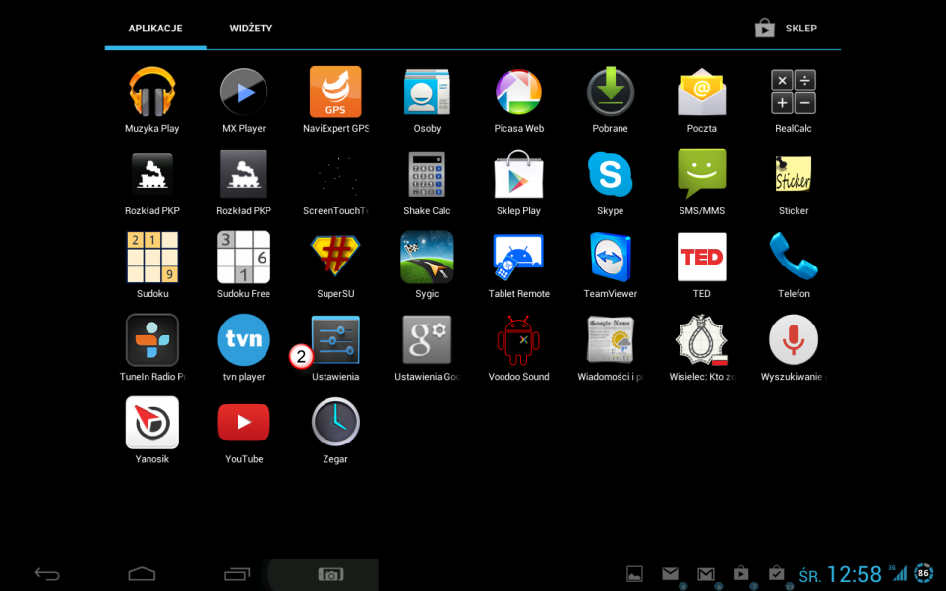Tap the home navigation button

click(142, 574)
